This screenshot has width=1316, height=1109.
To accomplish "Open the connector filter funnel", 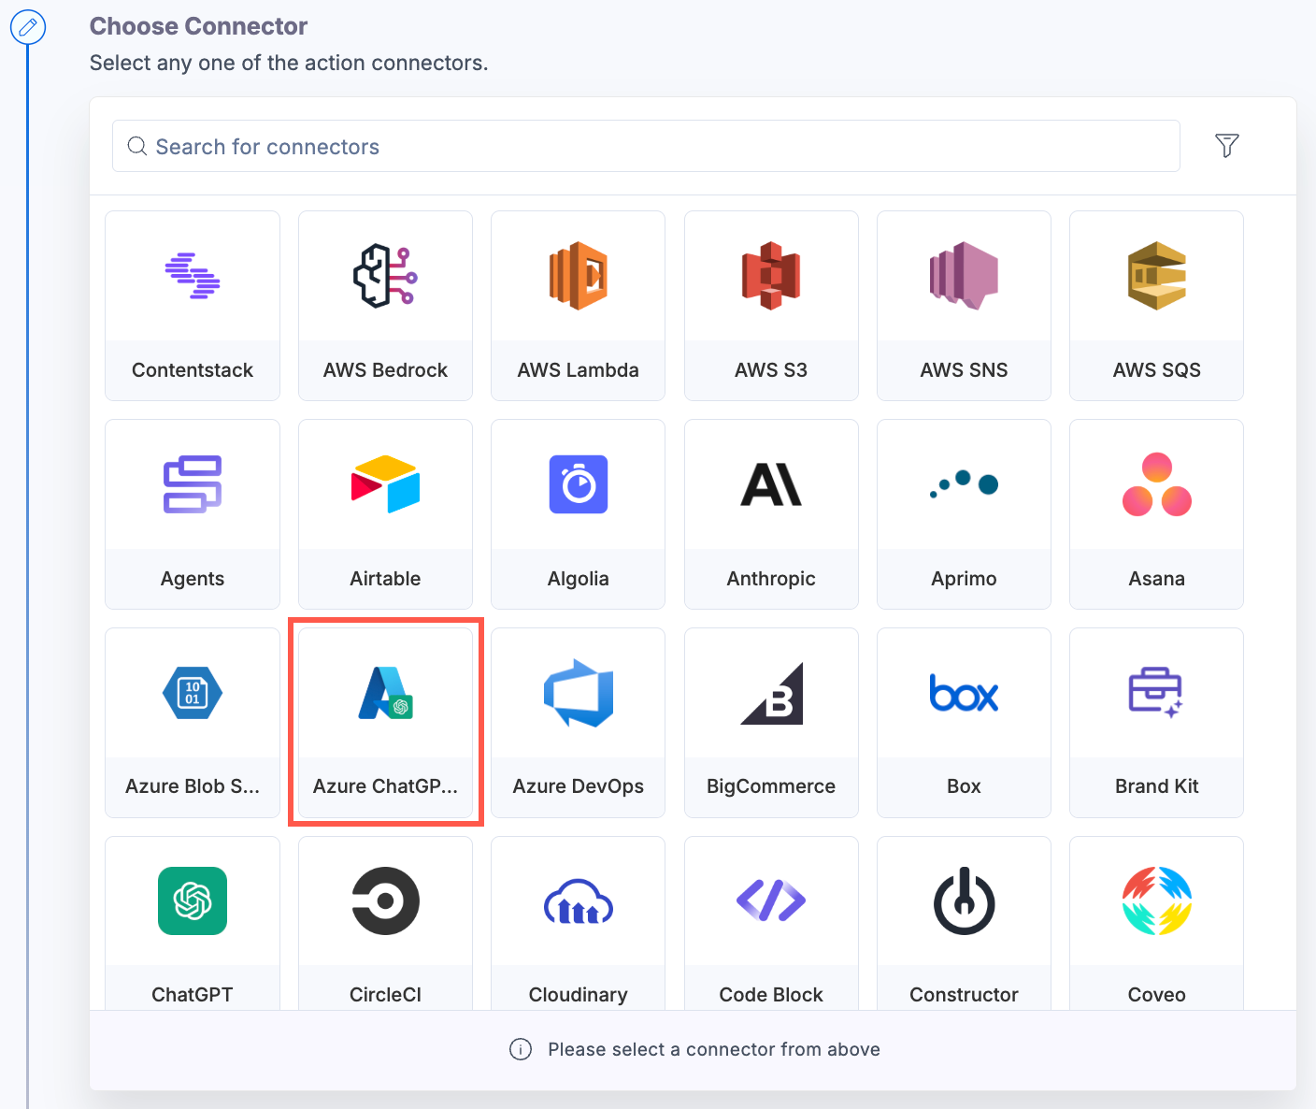I will point(1227,145).
